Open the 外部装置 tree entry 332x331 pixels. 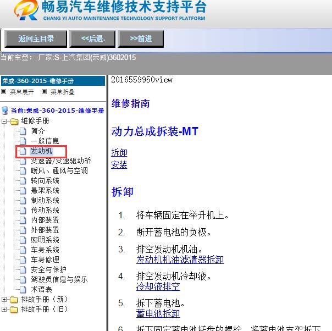click(45, 230)
